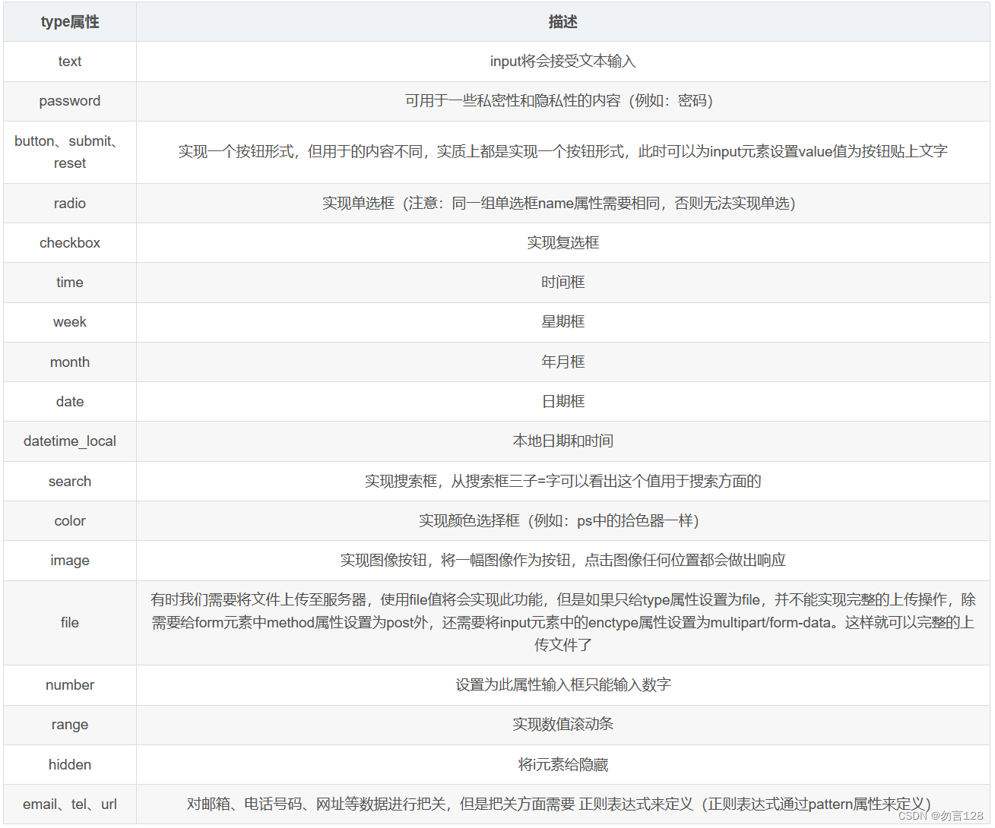Select the 'text' table cell

pyautogui.click(x=69, y=62)
